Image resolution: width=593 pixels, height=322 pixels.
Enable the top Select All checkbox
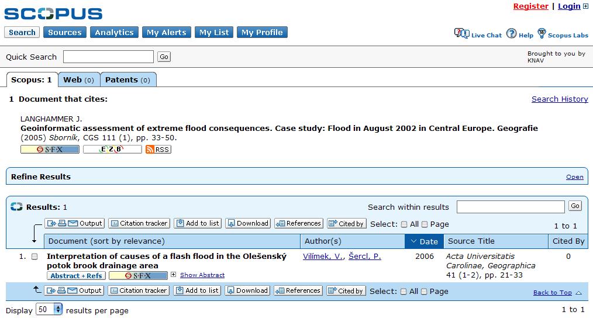(x=404, y=224)
